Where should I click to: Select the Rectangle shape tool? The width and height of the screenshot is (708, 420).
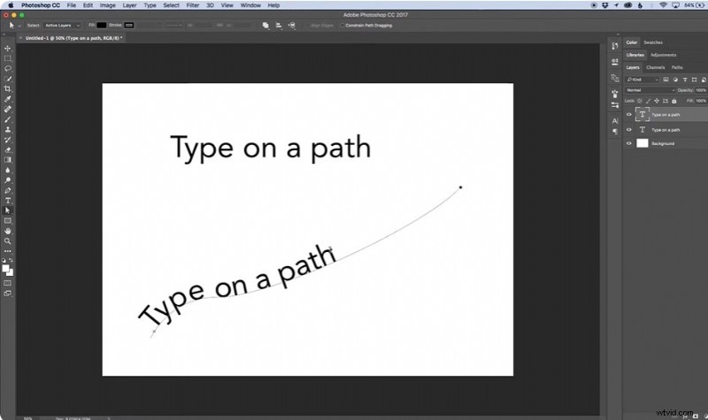tap(8, 220)
